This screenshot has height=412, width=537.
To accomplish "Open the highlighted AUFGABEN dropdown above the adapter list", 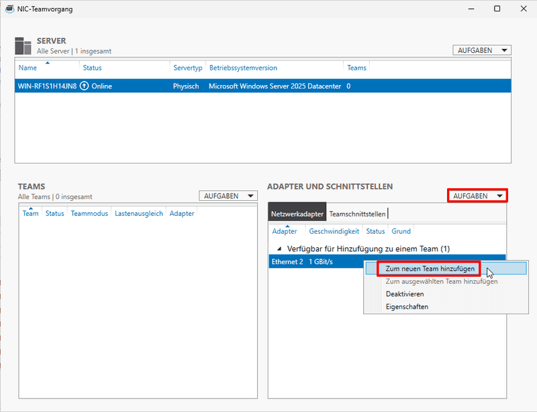I will [x=477, y=195].
